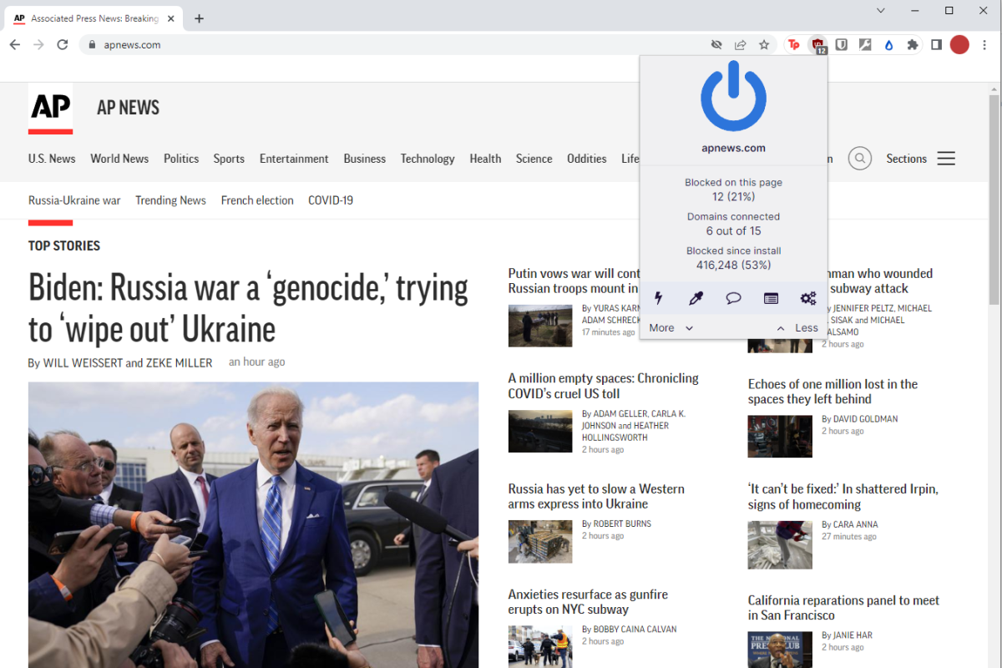1002x668 pixels.
Task: Open Health section
Action: (485, 159)
